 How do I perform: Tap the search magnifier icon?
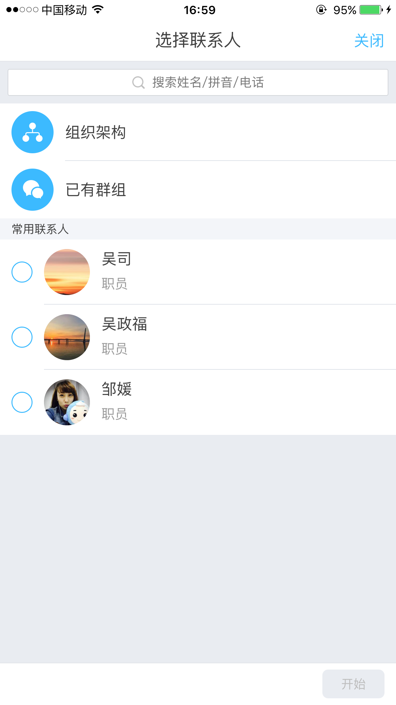point(138,82)
